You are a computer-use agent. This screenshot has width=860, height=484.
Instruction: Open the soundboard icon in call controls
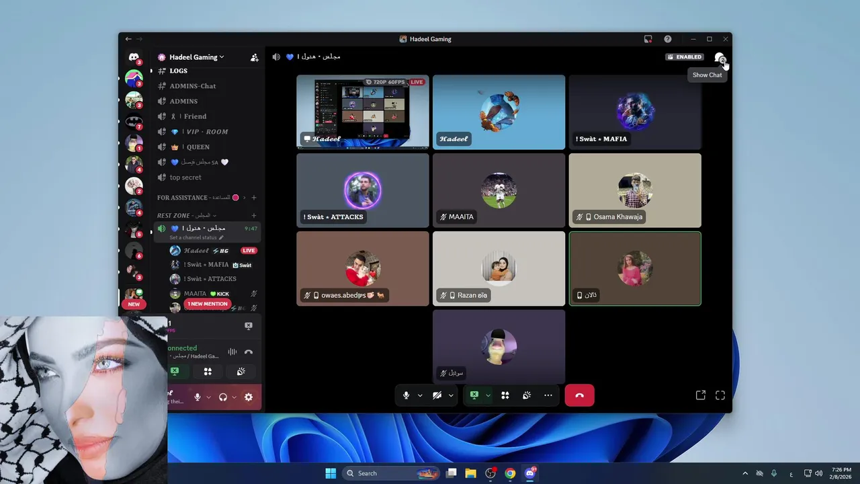[527, 395]
